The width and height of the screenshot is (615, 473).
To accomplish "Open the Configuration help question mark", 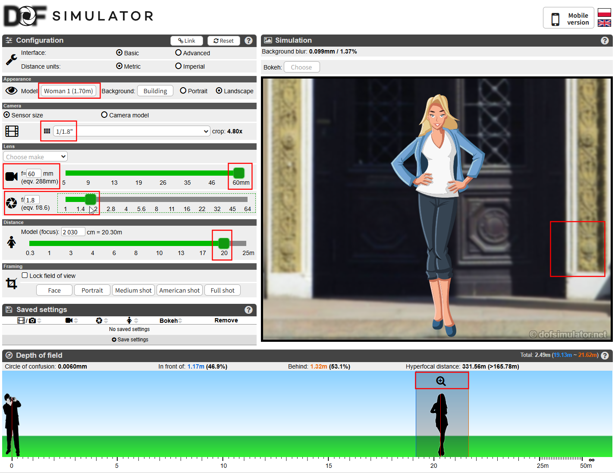I will pyautogui.click(x=248, y=41).
